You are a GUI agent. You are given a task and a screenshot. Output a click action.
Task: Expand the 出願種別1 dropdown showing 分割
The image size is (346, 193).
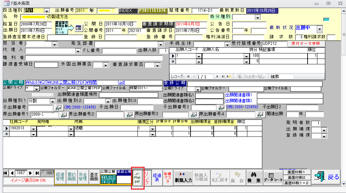(52, 101)
